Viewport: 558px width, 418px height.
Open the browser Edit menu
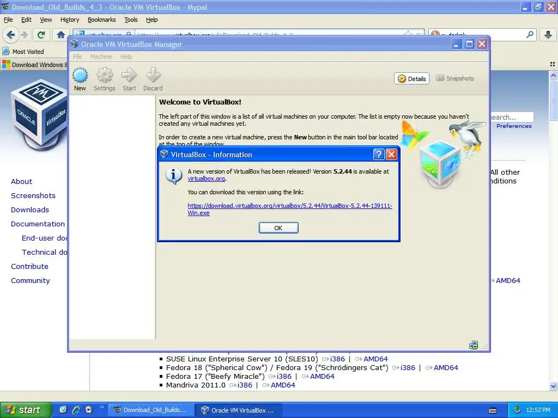26,20
